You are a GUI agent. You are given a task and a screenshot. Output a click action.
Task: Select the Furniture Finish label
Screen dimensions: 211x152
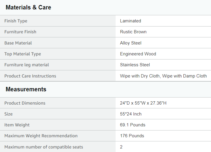20,32
